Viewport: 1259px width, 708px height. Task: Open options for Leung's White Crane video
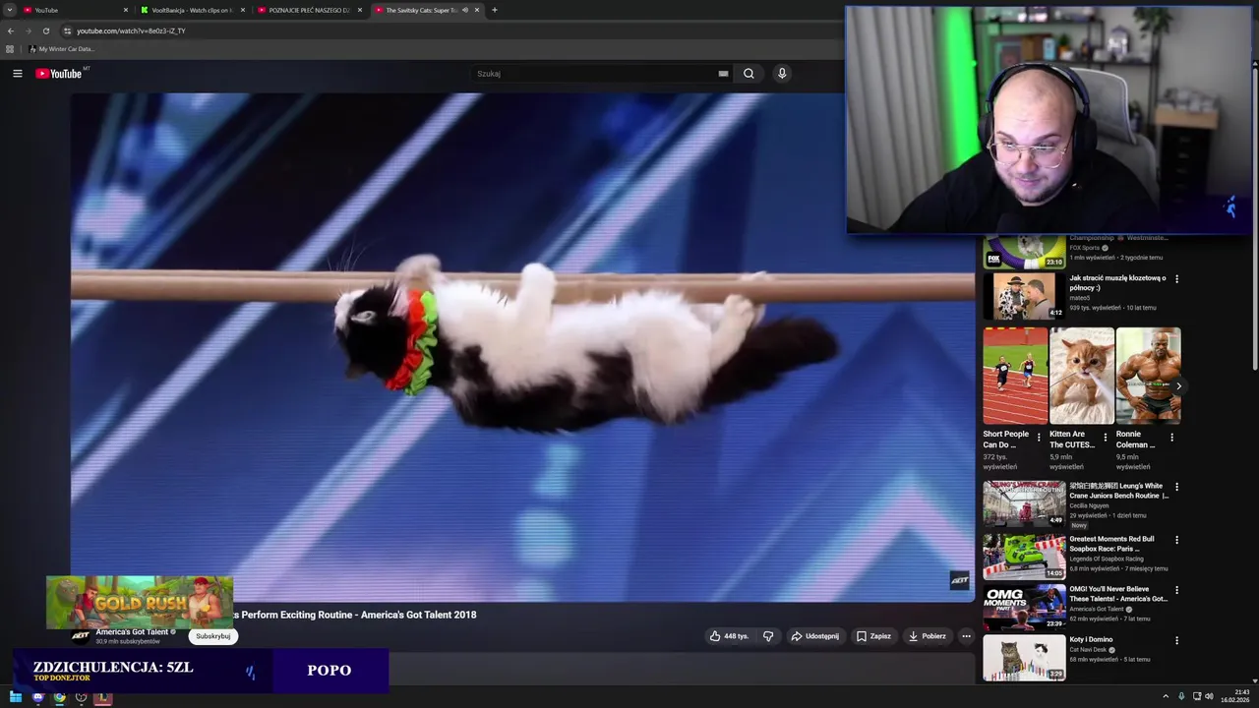[1176, 487]
